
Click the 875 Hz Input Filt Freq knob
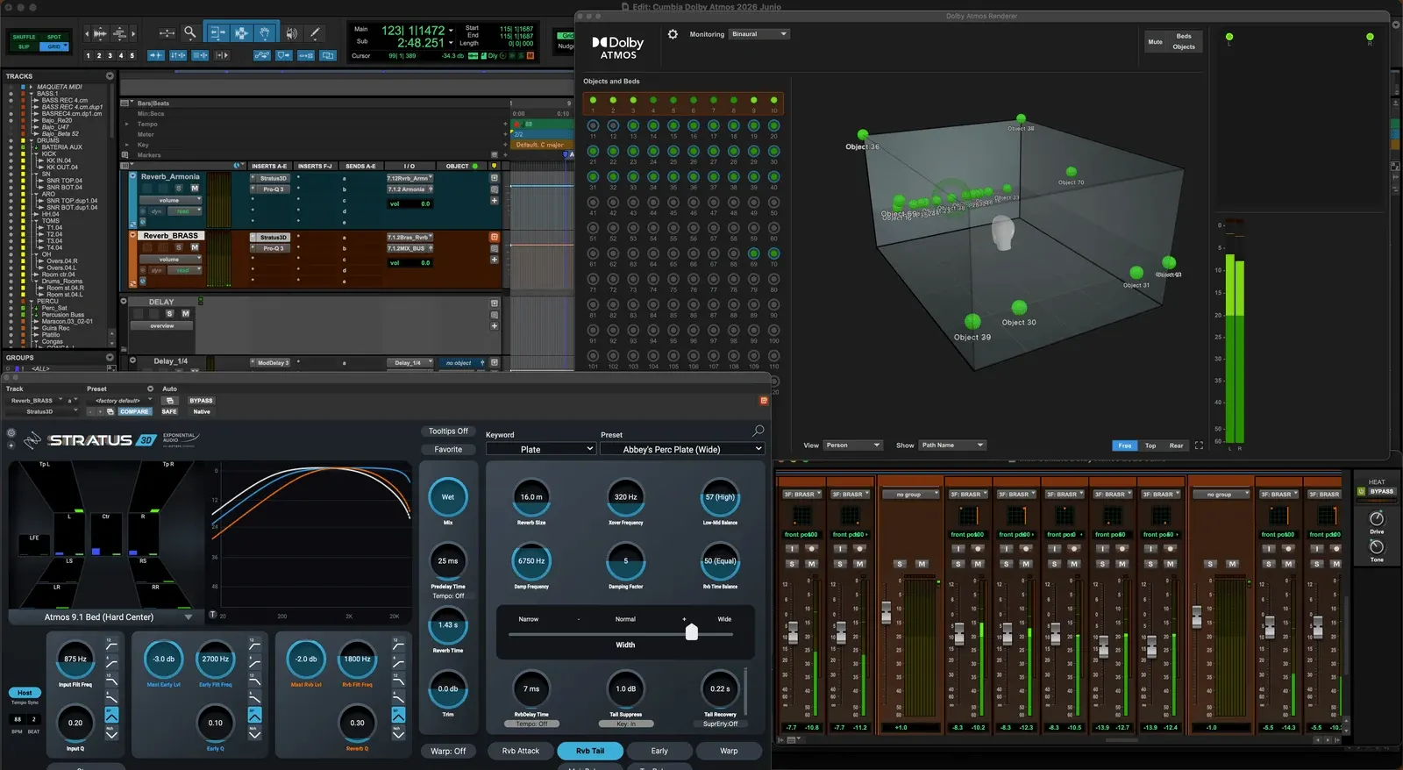pos(75,659)
